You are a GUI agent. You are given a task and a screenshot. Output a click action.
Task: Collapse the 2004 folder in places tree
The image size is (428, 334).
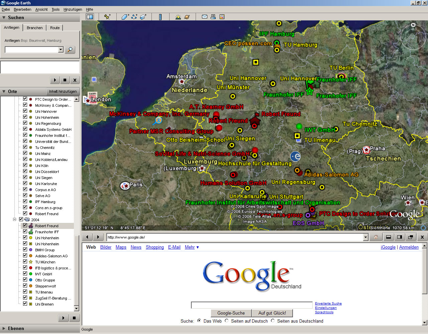(15, 220)
